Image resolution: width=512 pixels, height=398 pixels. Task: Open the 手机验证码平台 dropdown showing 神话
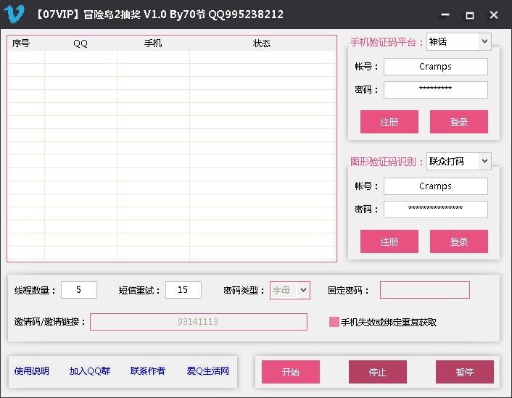click(458, 42)
